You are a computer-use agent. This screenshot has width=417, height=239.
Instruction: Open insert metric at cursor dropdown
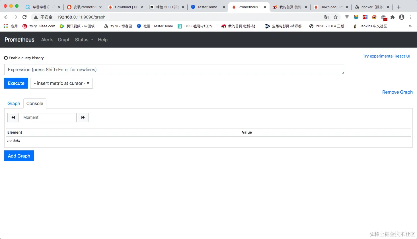point(61,83)
